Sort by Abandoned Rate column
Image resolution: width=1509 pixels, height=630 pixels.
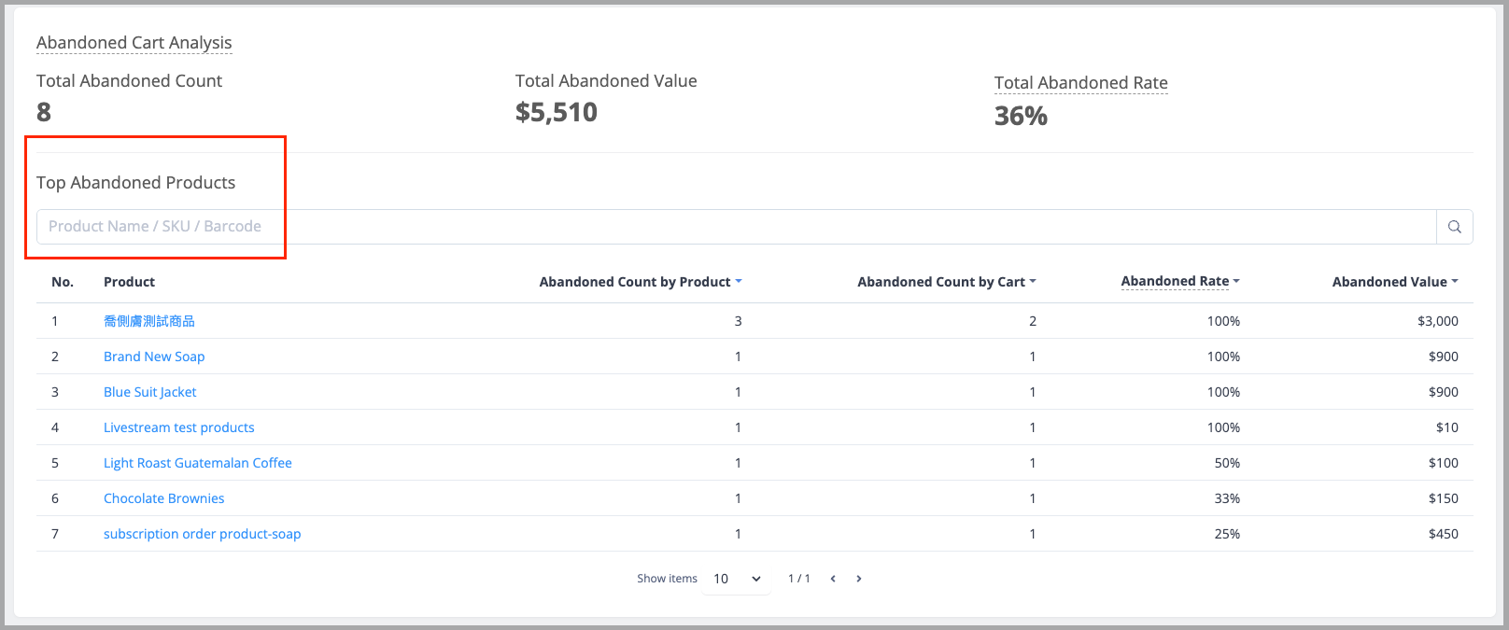point(1180,281)
